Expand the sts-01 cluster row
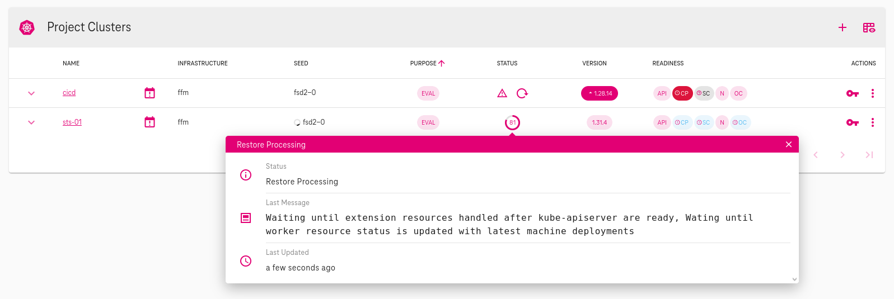Image resolution: width=894 pixels, height=299 pixels. 31,122
